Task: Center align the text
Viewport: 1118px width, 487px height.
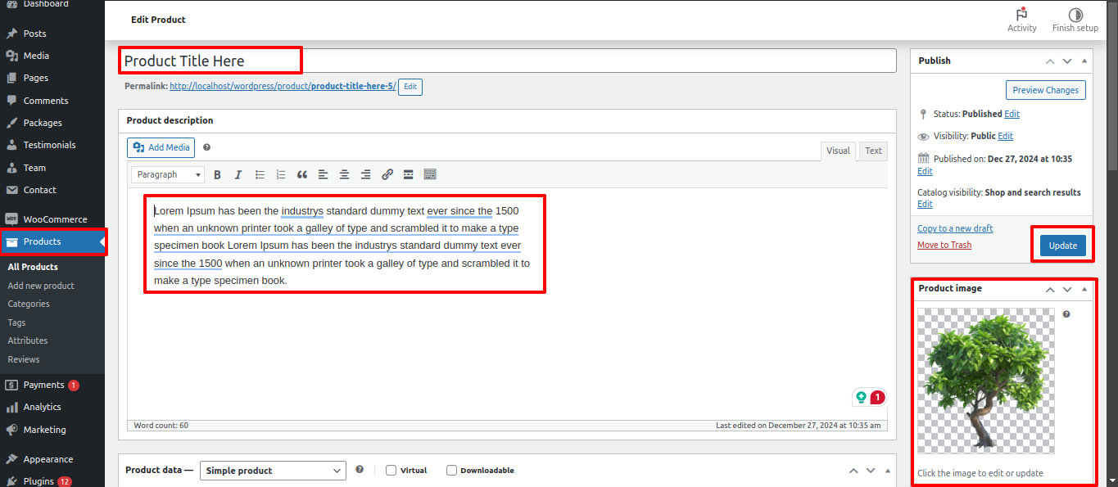Action: point(345,174)
